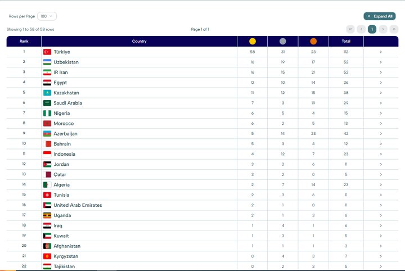The image size is (405, 271).
Task: Expand the Egypt row details
Action: [381, 83]
